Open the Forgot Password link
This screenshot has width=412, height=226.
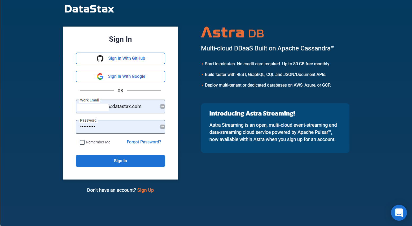pyautogui.click(x=144, y=142)
